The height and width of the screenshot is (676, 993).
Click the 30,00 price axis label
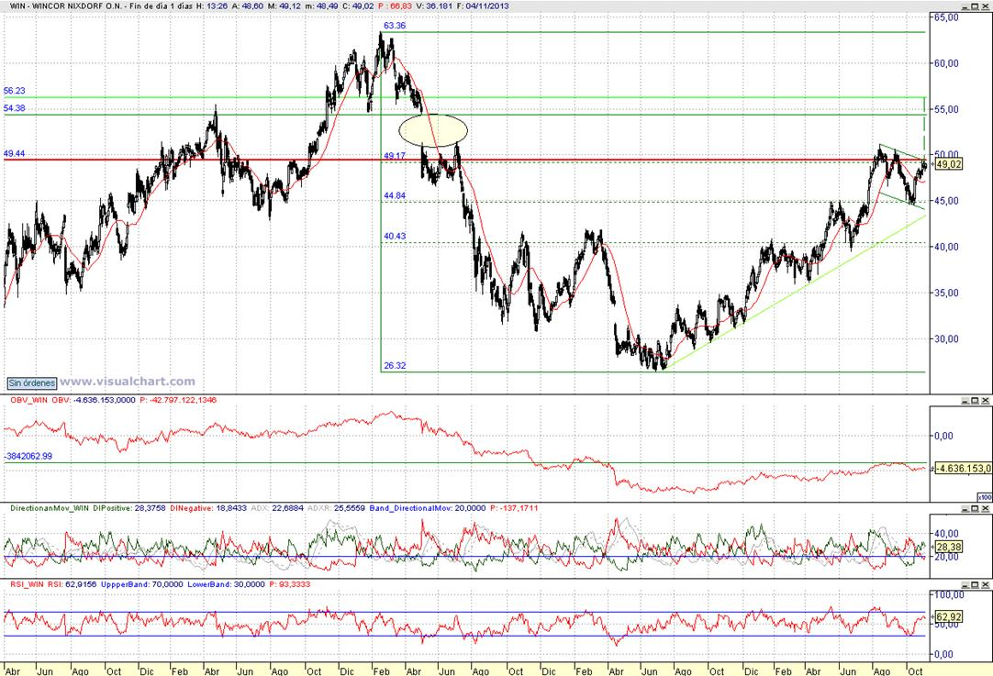point(947,338)
